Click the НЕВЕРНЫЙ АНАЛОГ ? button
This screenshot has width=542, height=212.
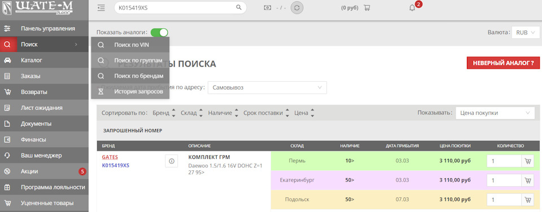(503, 63)
